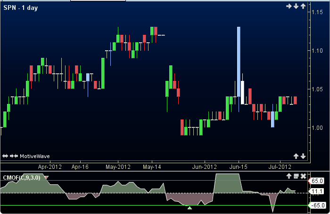Click the 1.15 price axis label
Screen dimensions: 330x214
[317, 12]
